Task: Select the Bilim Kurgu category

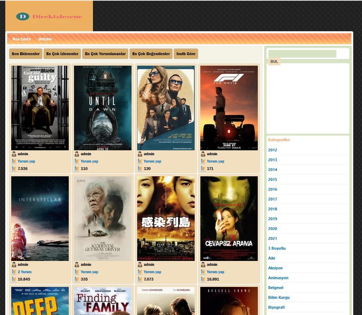Action: point(279,297)
